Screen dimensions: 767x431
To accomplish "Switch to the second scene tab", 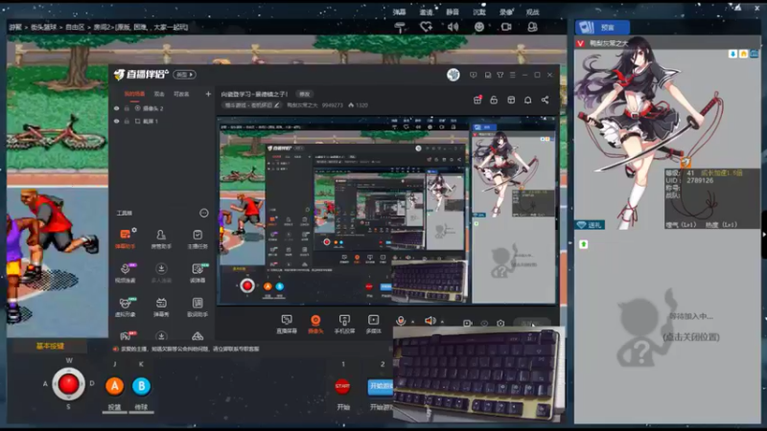I will pos(159,94).
